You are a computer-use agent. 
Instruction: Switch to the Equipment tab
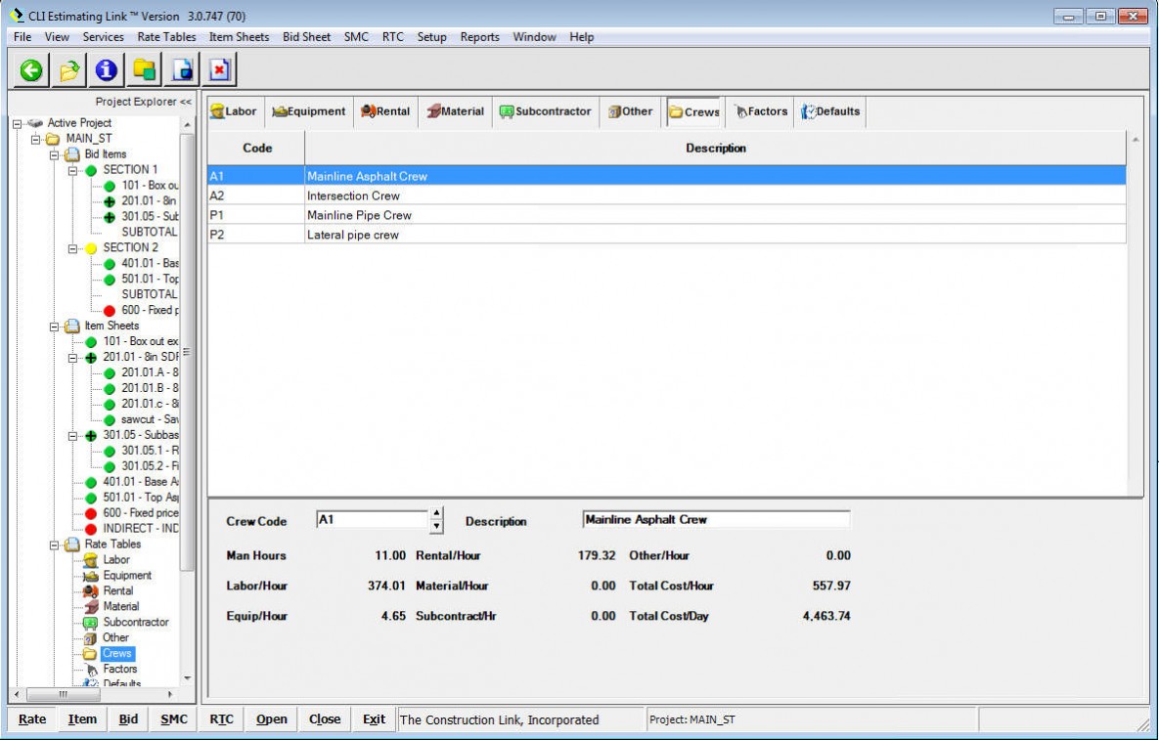308,111
